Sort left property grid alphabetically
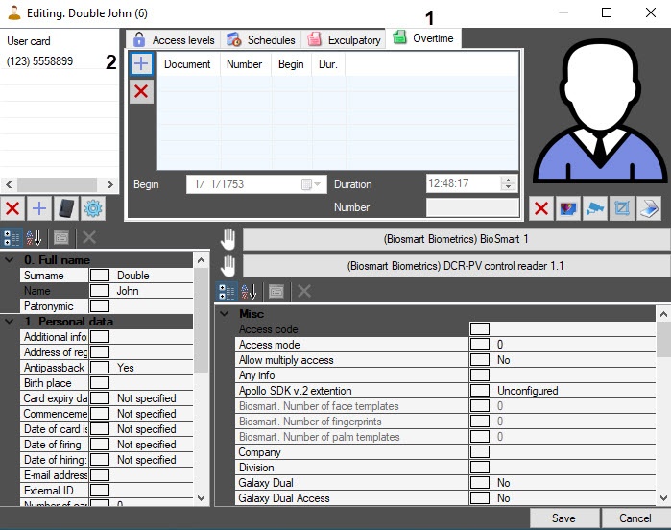Image resolution: width=671 pixels, height=530 pixels. tap(34, 238)
